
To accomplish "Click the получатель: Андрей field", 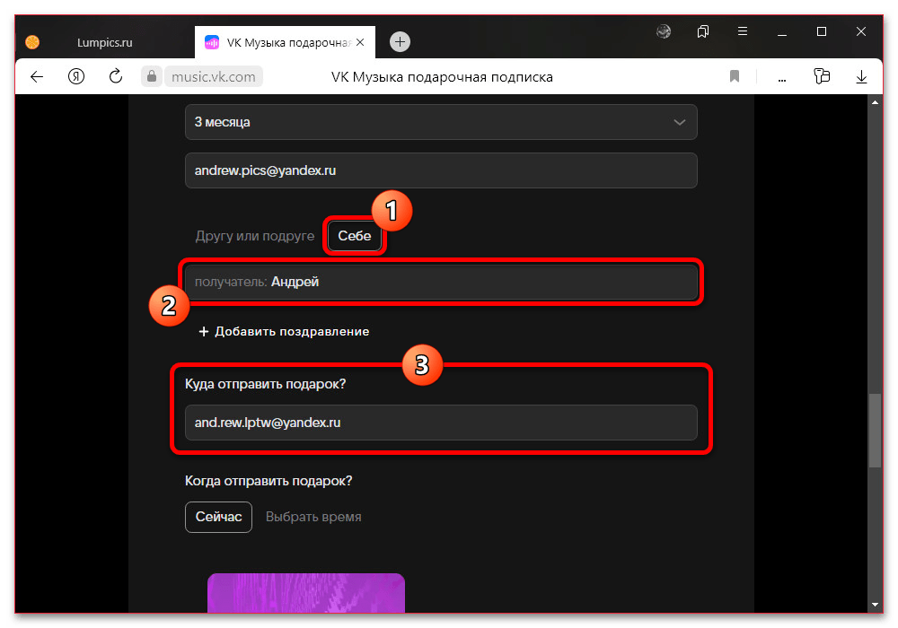I will click(x=441, y=282).
